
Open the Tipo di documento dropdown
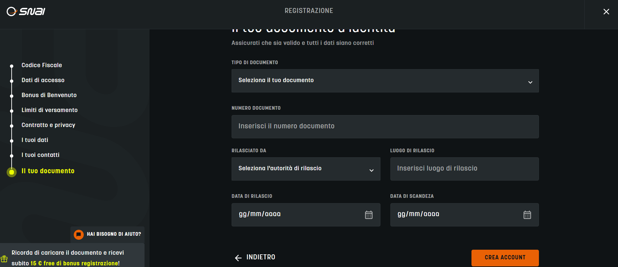tap(385, 81)
